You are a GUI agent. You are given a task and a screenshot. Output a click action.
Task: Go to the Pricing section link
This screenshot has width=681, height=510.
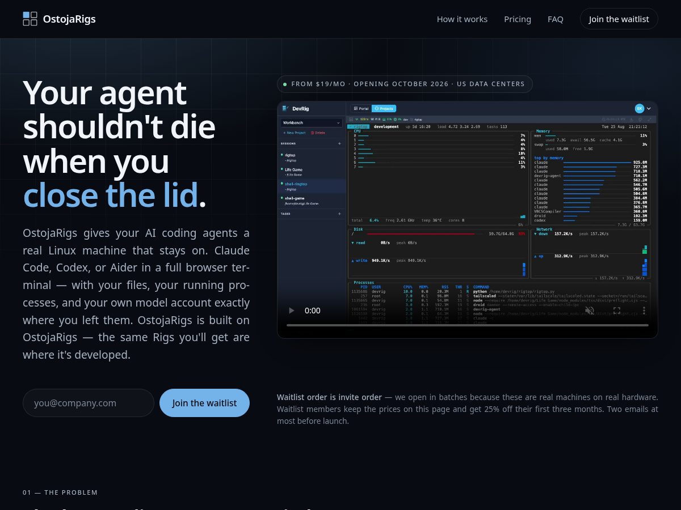pos(518,19)
